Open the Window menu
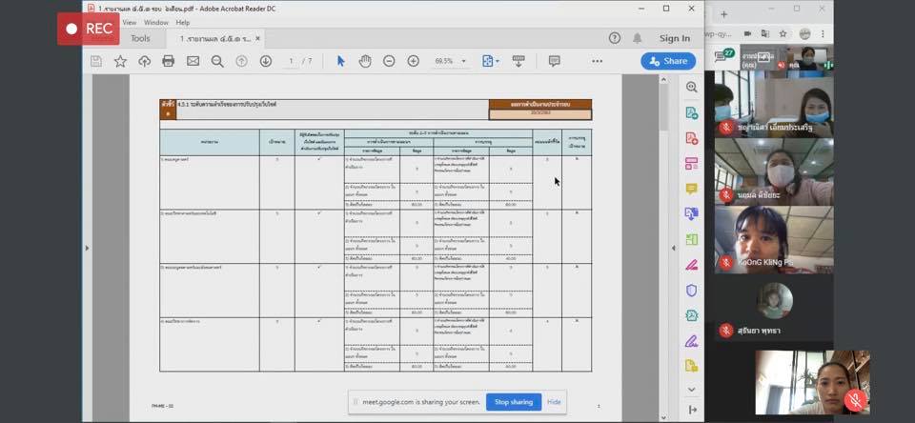Screen dimensions: 915x423 pos(155,22)
